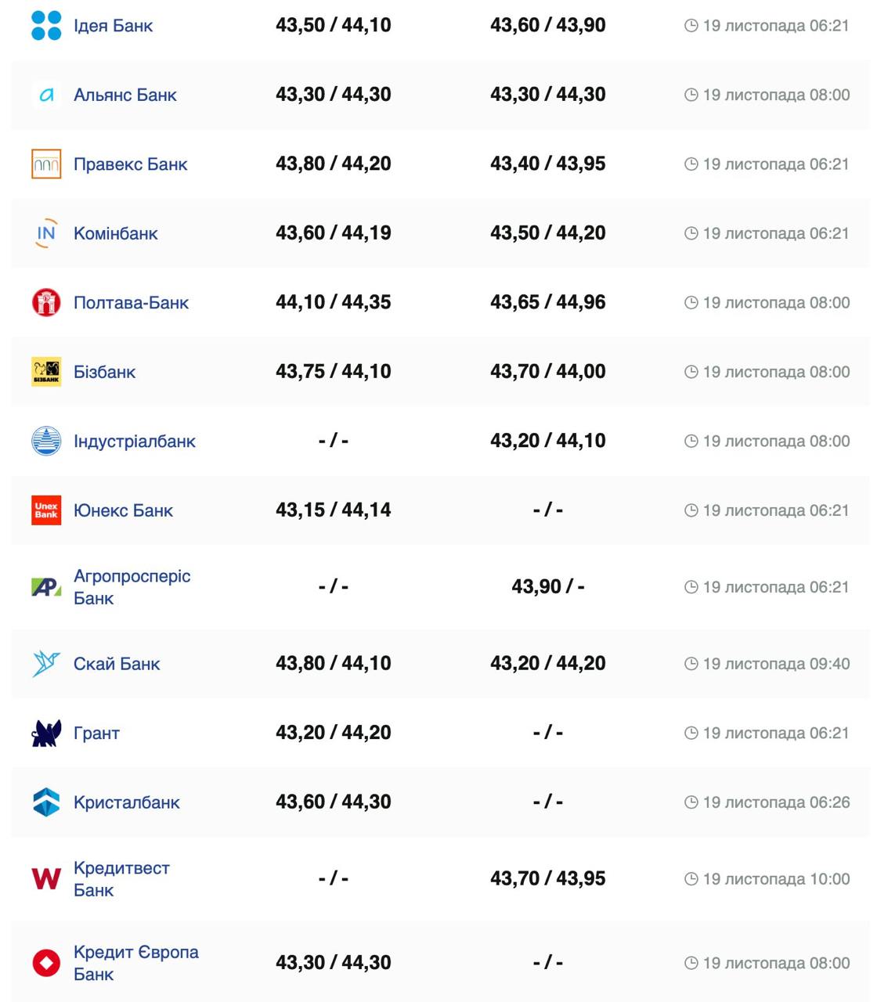Click the Скай Банк bird logo

point(46,664)
